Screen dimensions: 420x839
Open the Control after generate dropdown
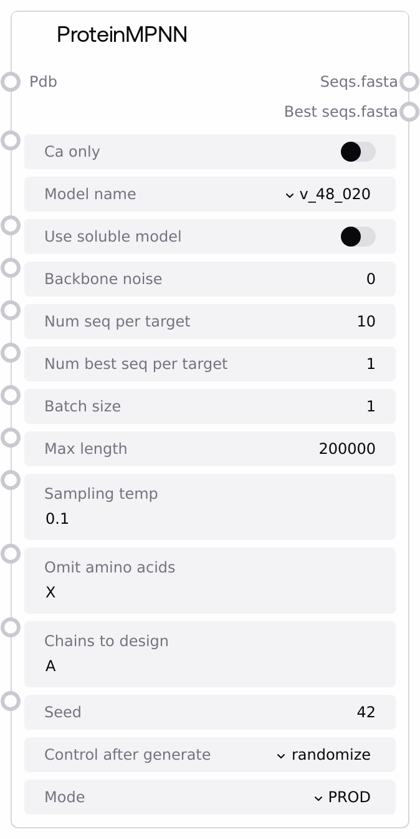tap(324, 755)
